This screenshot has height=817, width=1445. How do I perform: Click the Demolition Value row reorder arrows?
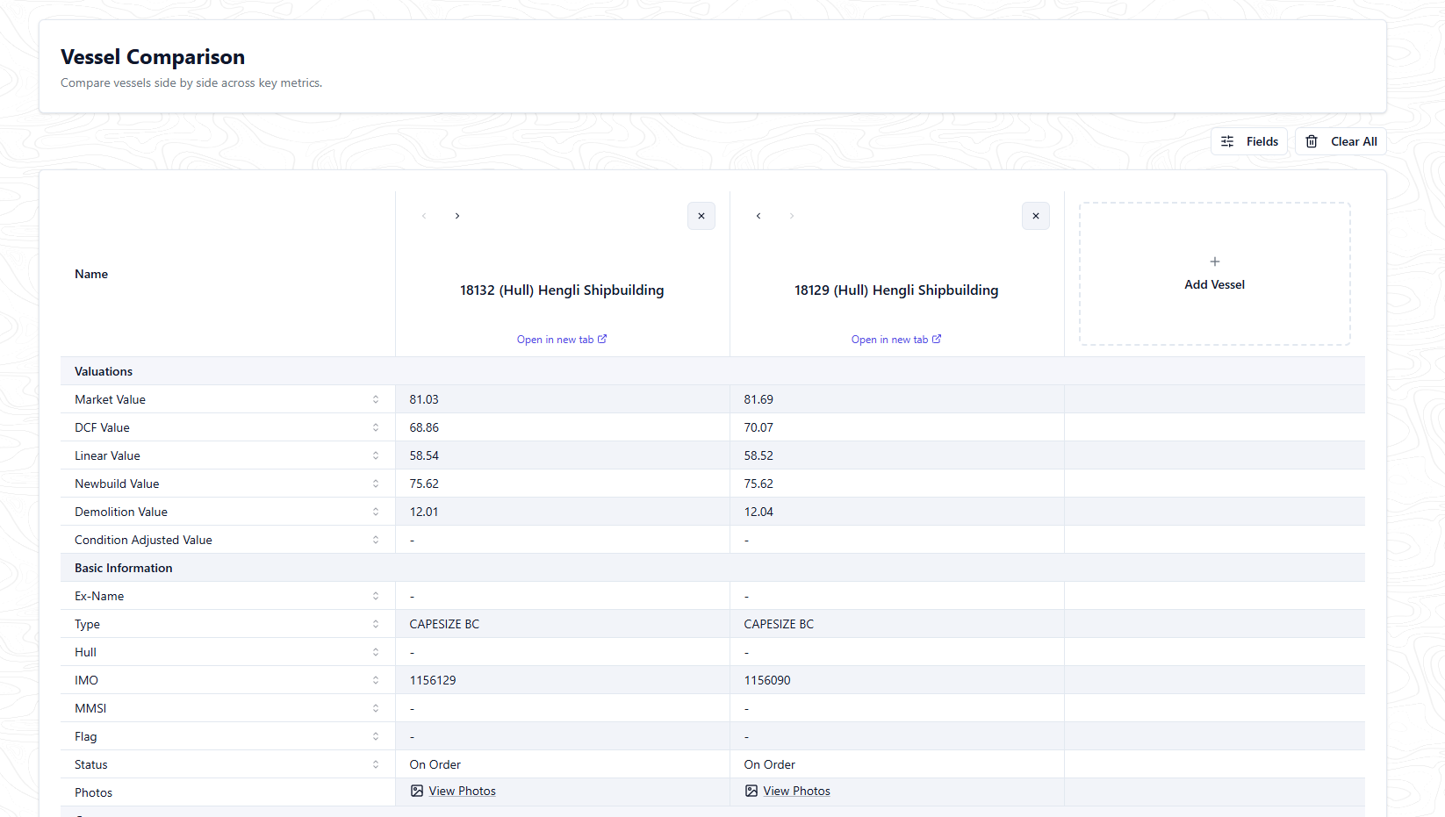(x=376, y=512)
